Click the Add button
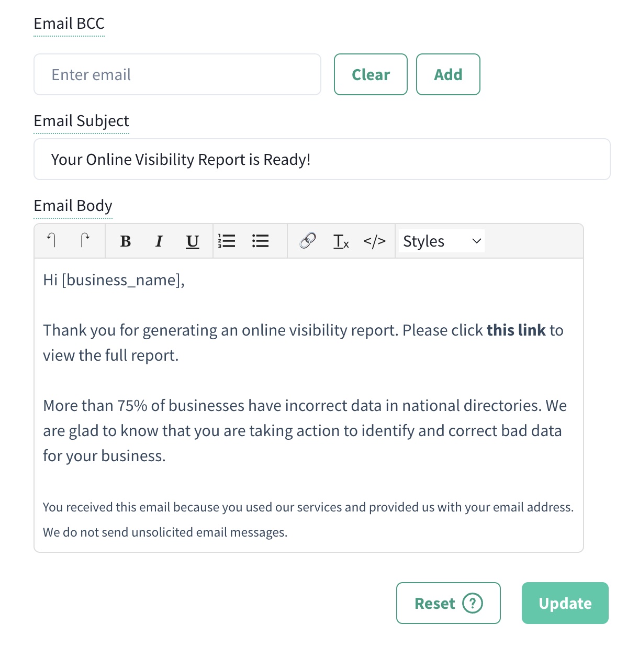Screen dimensions: 627x668 (448, 74)
